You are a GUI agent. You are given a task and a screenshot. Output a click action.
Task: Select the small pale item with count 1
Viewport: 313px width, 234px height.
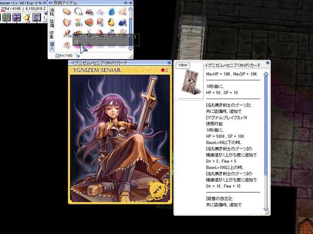100,12
